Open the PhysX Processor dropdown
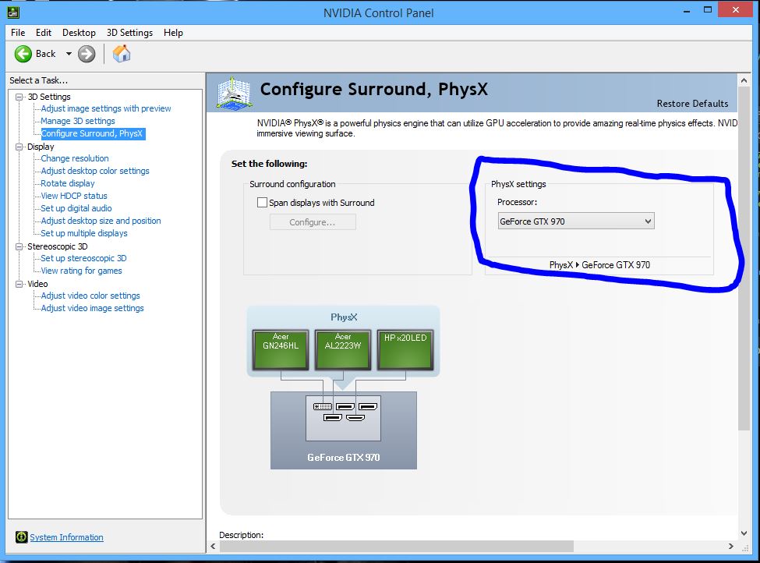760x563 pixels. (x=576, y=221)
